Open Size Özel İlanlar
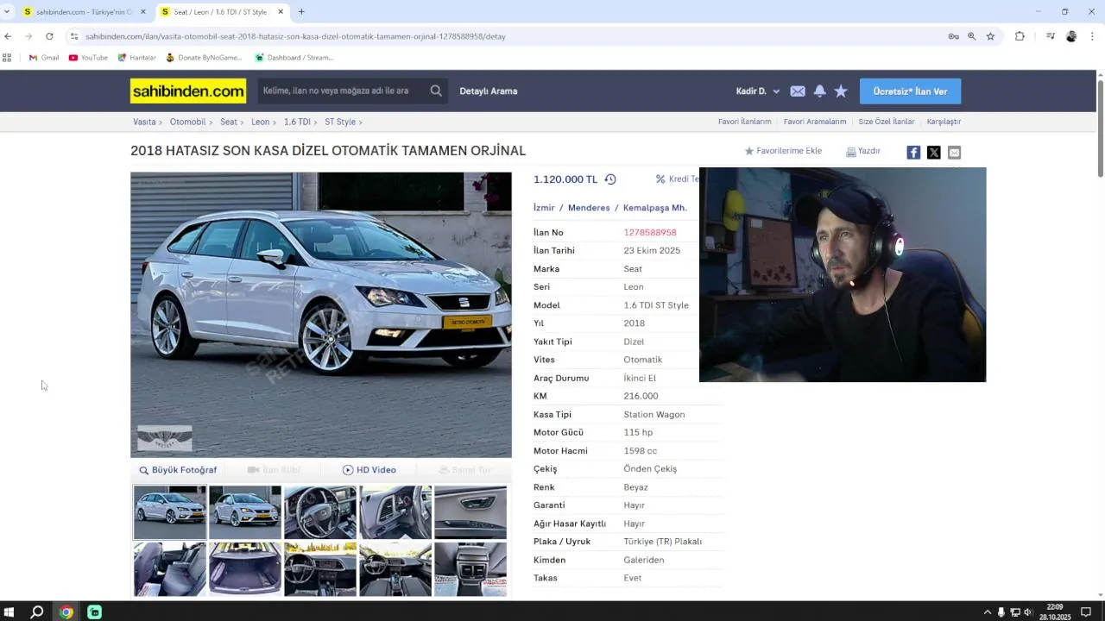This screenshot has width=1105, height=621. tap(887, 122)
